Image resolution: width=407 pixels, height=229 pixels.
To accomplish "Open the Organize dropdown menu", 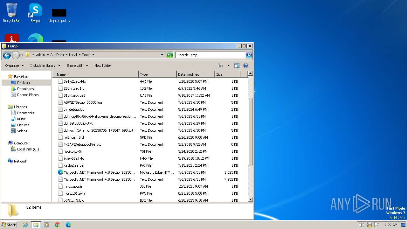I will [x=14, y=66].
